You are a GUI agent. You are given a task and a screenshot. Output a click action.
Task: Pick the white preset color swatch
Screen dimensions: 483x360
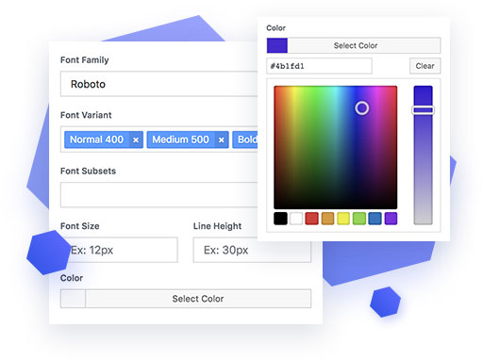(296, 219)
